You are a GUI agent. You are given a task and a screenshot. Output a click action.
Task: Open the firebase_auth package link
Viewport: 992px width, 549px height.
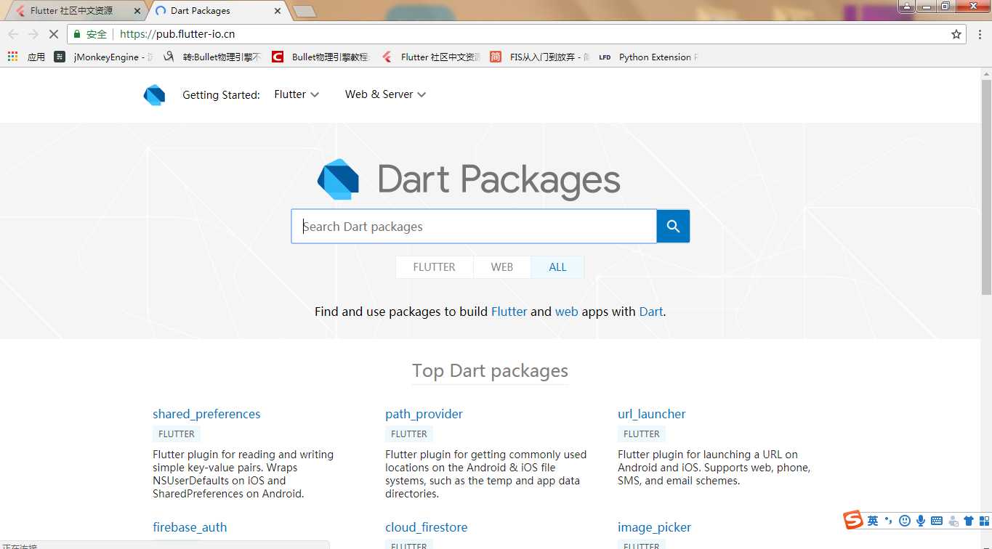[x=190, y=527]
